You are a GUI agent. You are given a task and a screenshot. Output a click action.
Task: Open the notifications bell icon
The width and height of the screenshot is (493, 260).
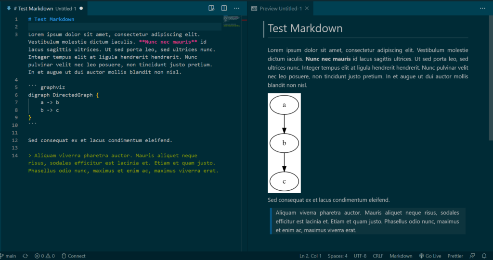coord(484,256)
